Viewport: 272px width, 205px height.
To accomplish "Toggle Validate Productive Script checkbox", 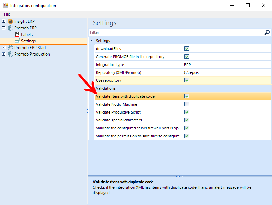I will tap(187, 112).
